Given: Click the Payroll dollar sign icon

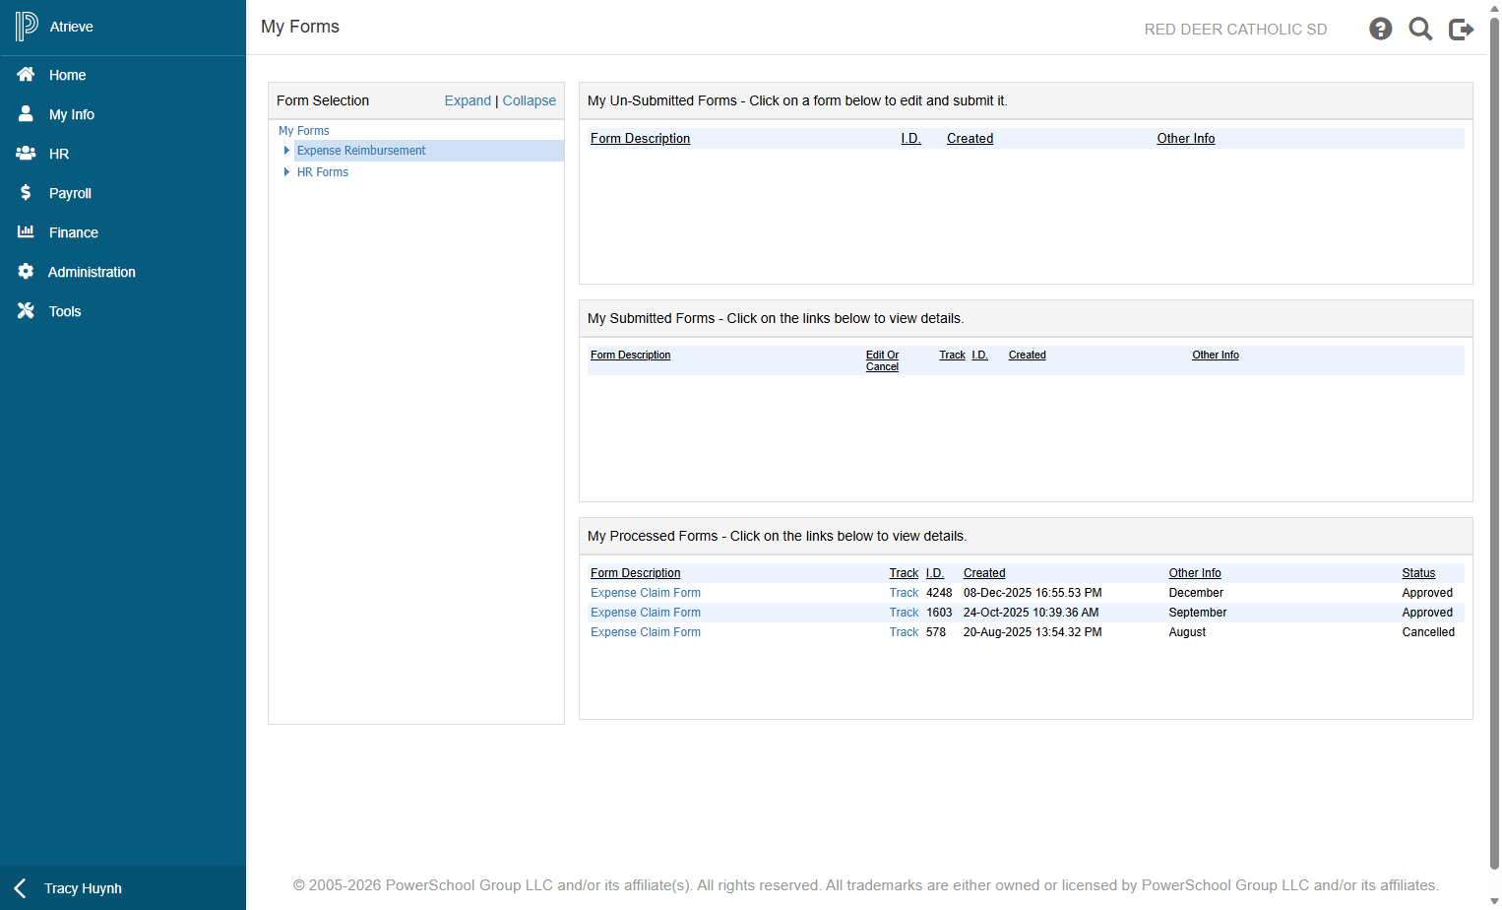Looking at the screenshot, I should click(x=26, y=193).
